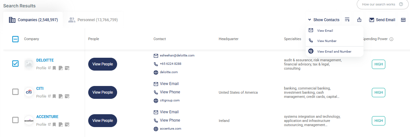Open the citigroup.com website link
Image resolution: width=410 pixels, height=137 pixels.
(x=170, y=100)
